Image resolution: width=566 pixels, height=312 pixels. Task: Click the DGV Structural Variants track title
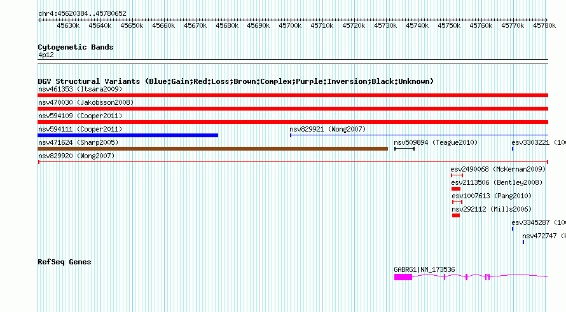coord(236,81)
